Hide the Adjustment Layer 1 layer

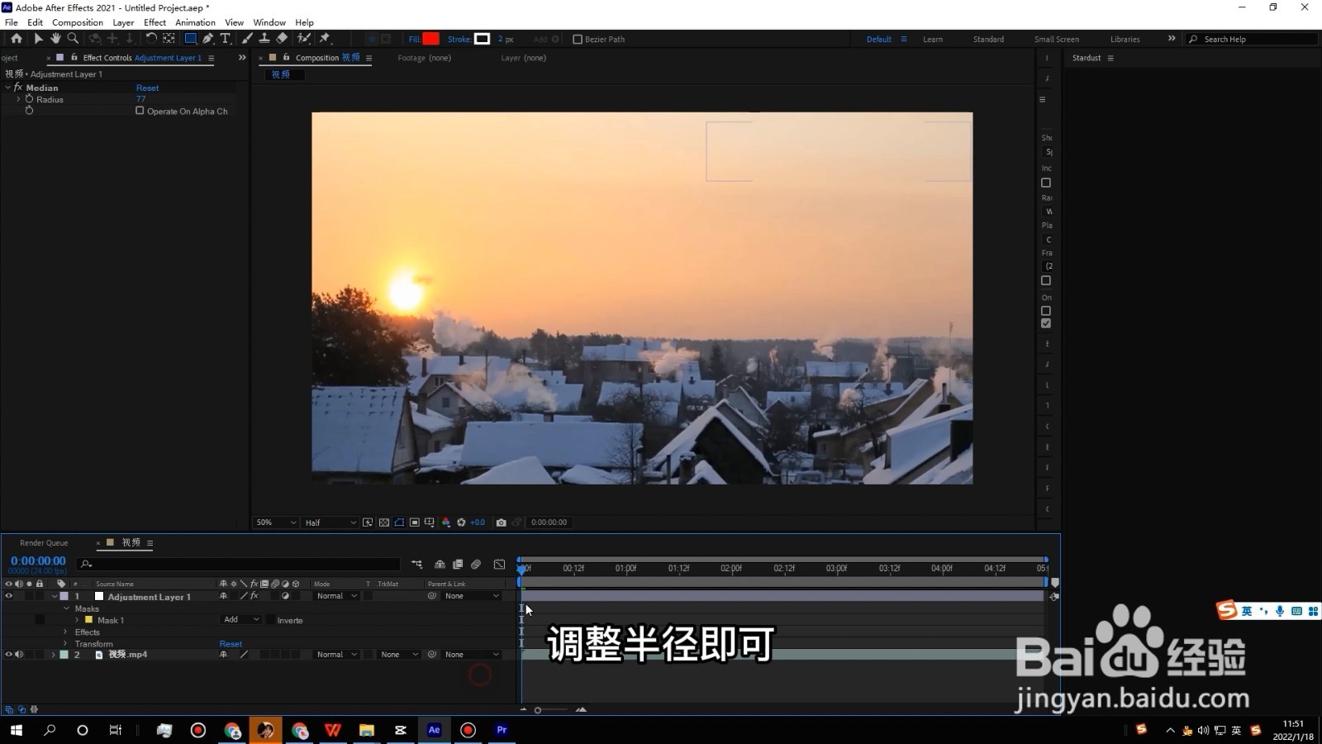(8, 596)
